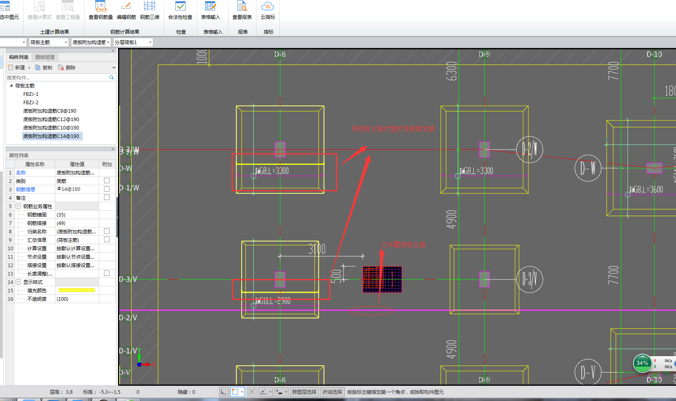This screenshot has width=676, height=401.
Task: Collapse the 筏板主筋 tree node
Action: (x=11, y=85)
